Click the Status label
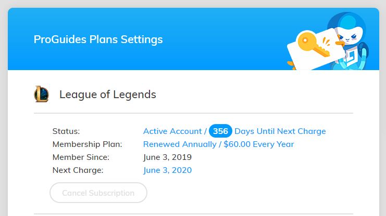 (x=66, y=131)
